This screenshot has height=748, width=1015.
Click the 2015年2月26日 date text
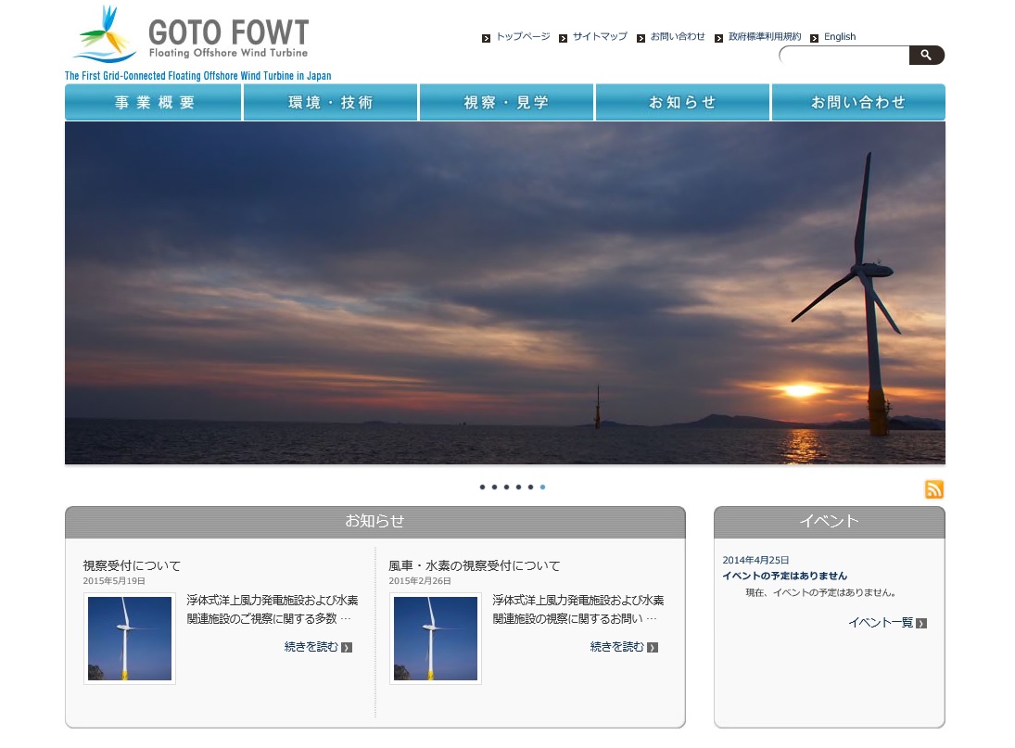click(420, 581)
